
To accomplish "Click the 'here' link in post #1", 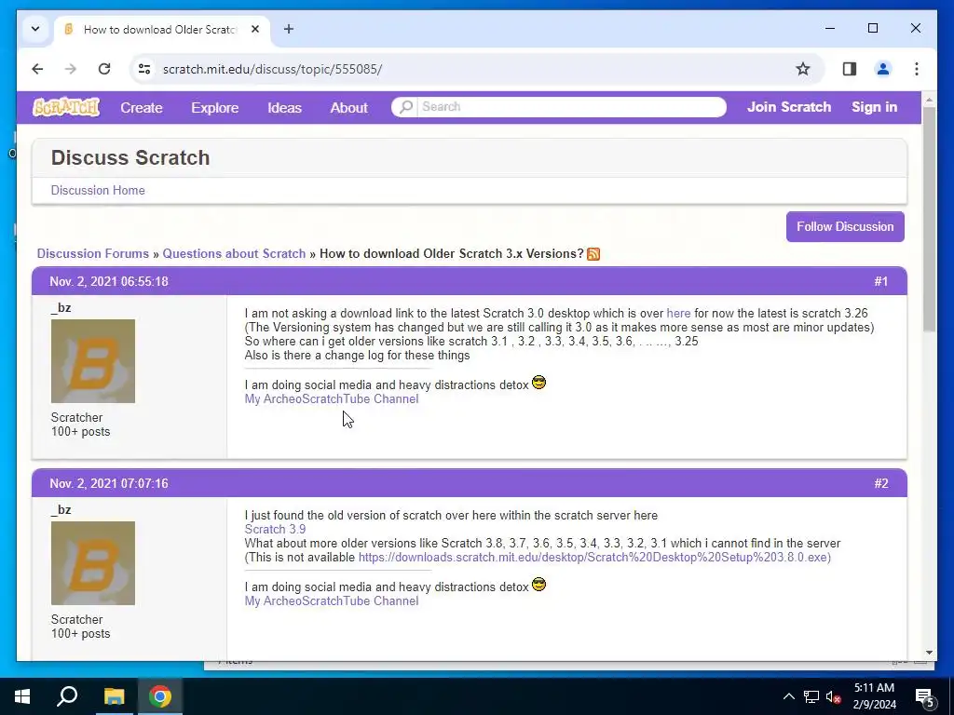I will click(678, 314).
